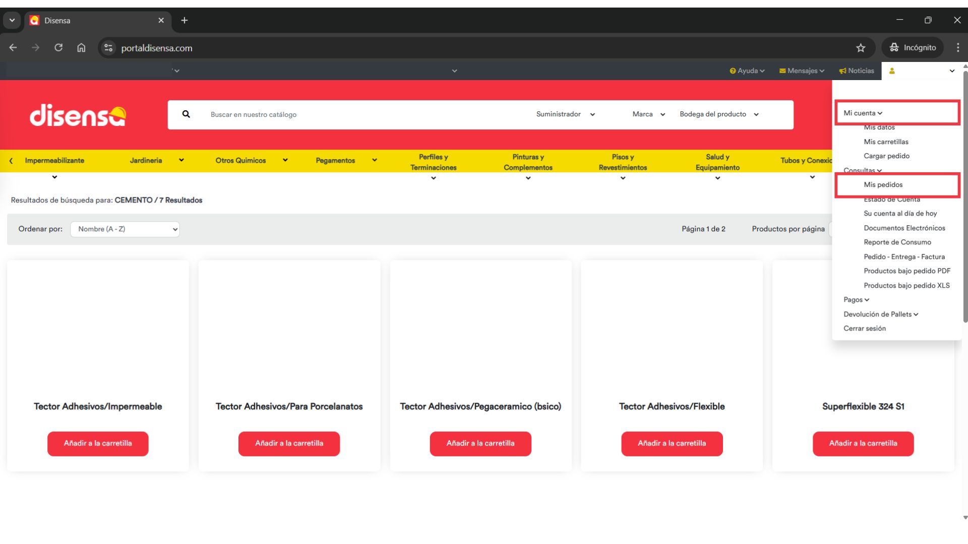Screen dimensions: 968x544
Task: Open the Noticias megaphone link
Action: coord(857,71)
